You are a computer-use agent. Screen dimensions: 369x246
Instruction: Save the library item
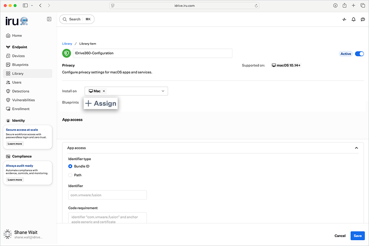coord(358,236)
